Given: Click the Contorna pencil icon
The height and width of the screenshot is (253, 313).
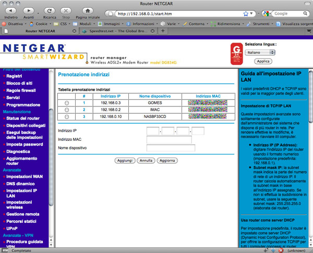Looking at the screenshot, I should [185, 24].
